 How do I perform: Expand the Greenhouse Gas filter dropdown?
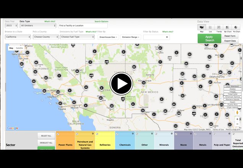(108, 37)
